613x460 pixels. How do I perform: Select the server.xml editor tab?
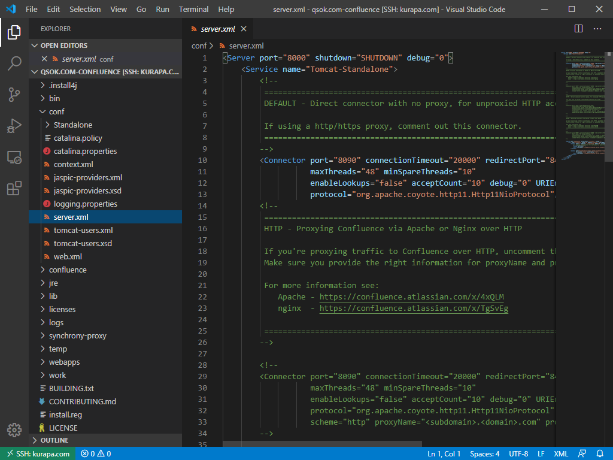(x=217, y=29)
